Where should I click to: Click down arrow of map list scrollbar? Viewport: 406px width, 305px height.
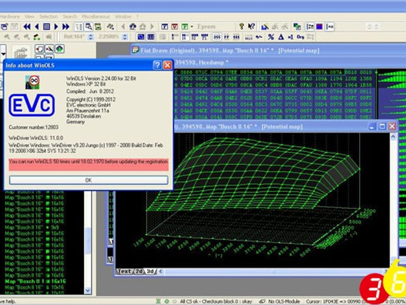(x=88, y=290)
